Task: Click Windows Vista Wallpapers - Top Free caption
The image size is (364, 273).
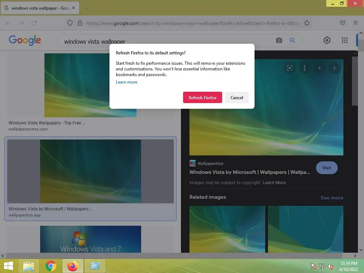Action: tap(47, 123)
